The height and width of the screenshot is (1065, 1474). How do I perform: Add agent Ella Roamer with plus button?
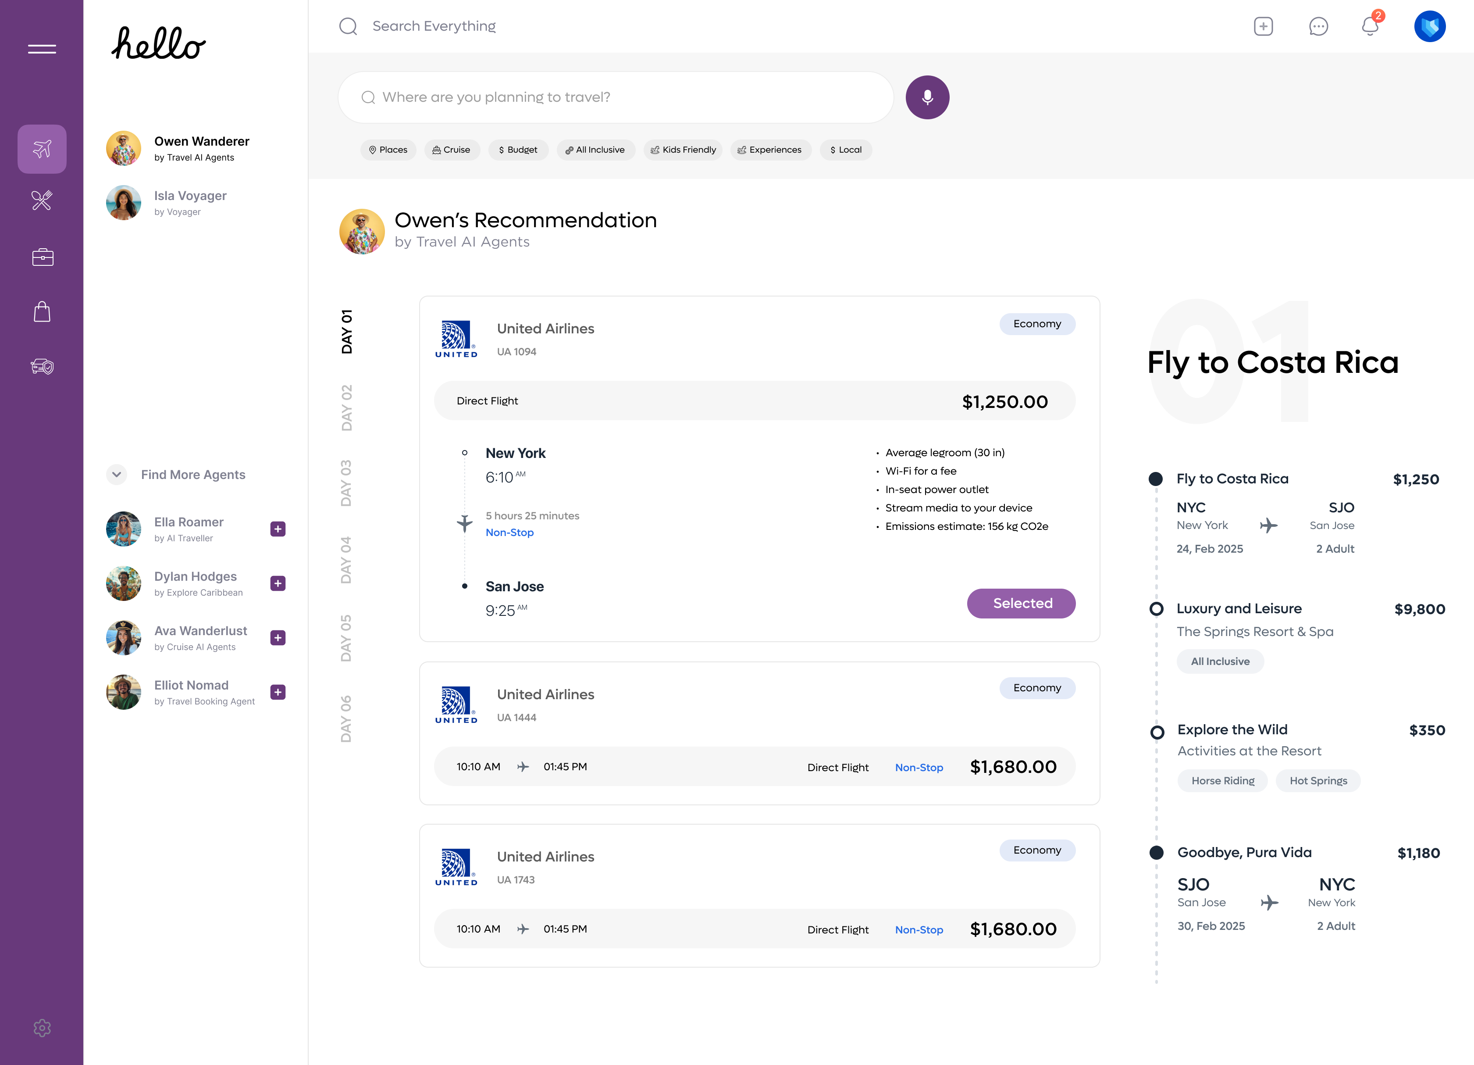pyautogui.click(x=278, y=529)
